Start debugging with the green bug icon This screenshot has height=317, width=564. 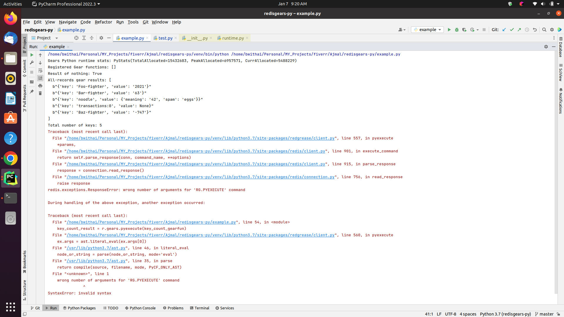(457, 30)
